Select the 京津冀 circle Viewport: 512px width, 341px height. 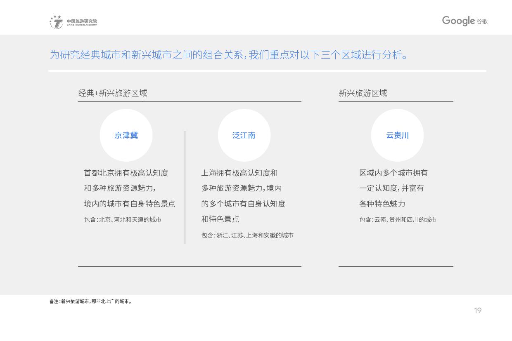pyautogui.click(x=126, y=135)
